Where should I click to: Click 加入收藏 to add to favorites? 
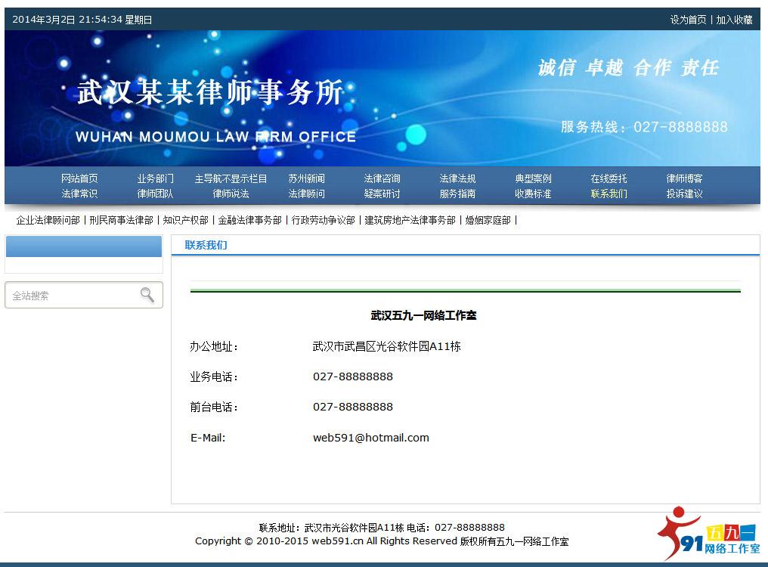coord(734,19)
